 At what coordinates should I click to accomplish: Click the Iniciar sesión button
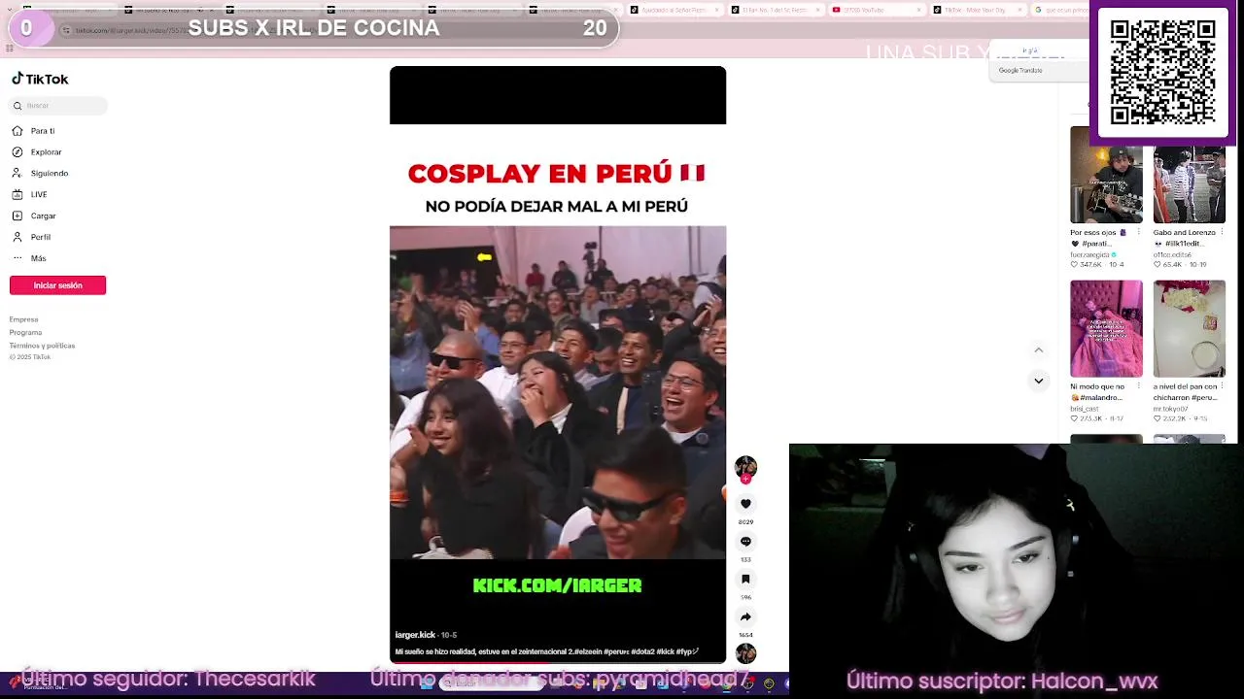click(57, 285)
